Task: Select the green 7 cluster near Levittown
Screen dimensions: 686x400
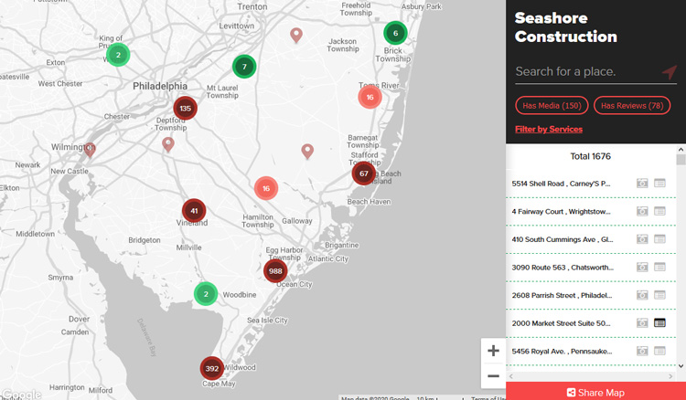Action: 244,67
